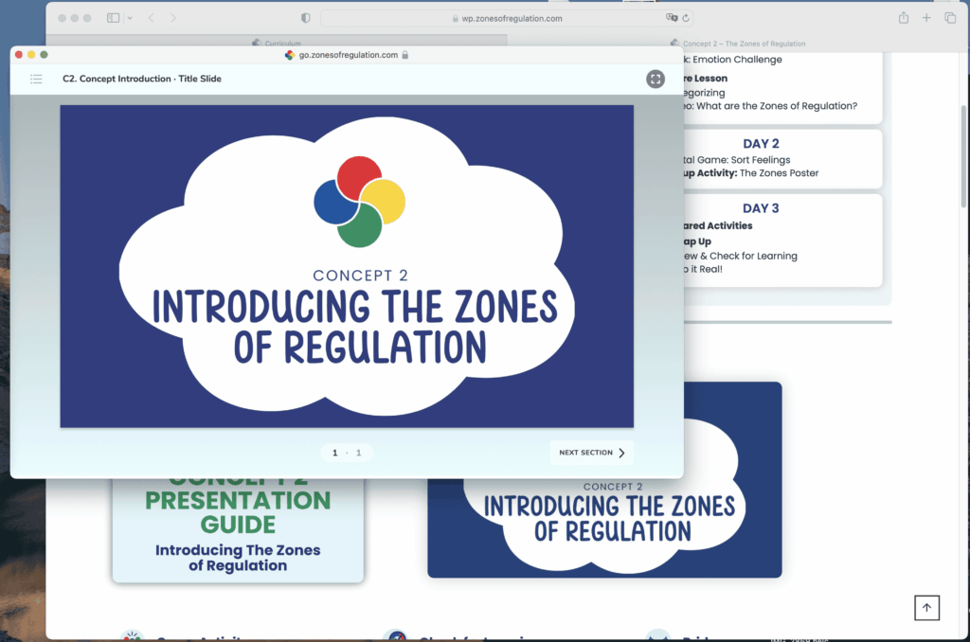
Task: Click the Zones favicon in popup title
Action: click(290, 55)
